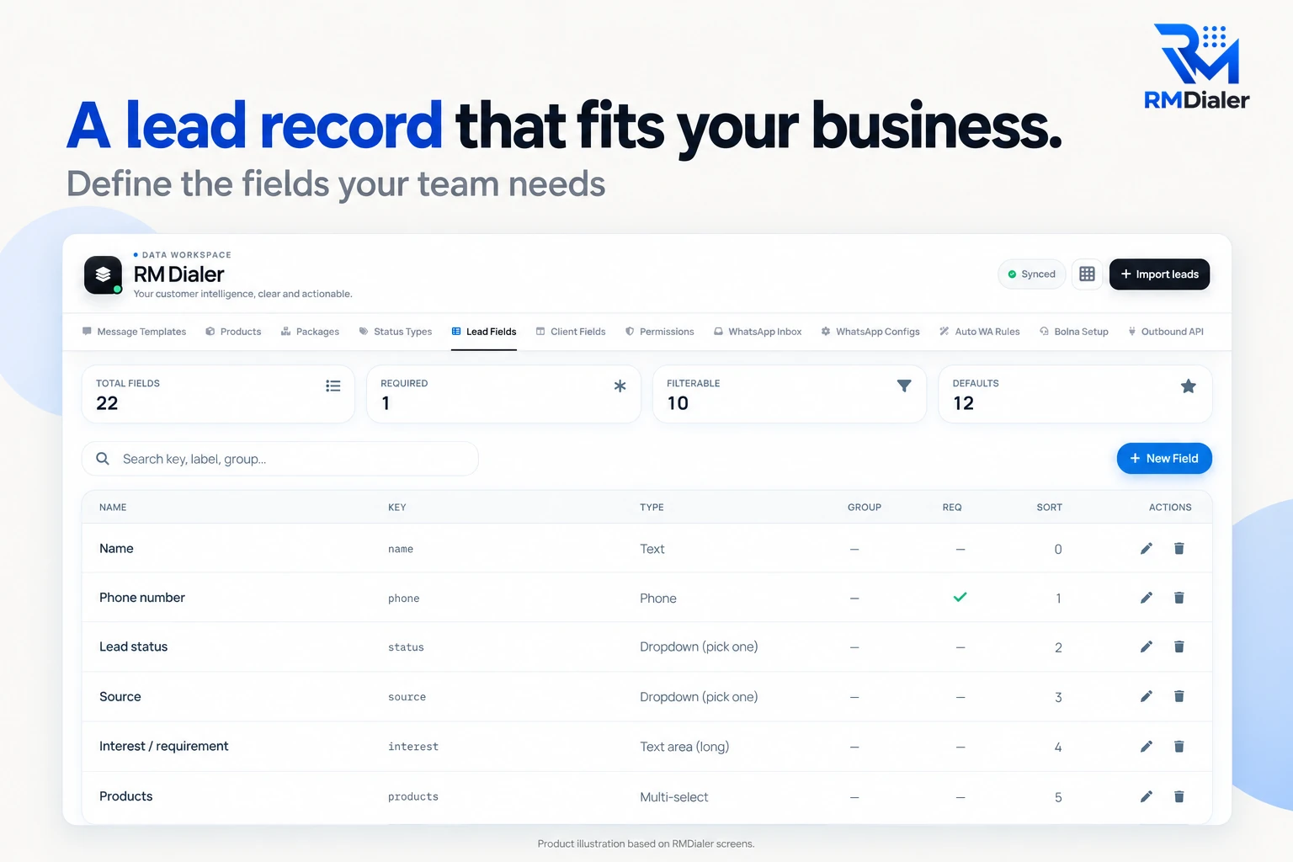Edit the Interest / requirement field
The image size is (1293, 862).
[x=1146, y=747]
